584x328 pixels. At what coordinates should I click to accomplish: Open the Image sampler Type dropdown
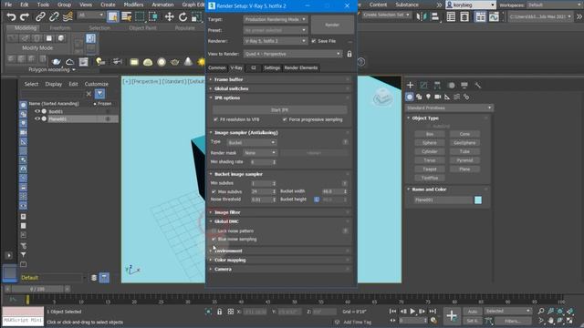pos(252,142)
